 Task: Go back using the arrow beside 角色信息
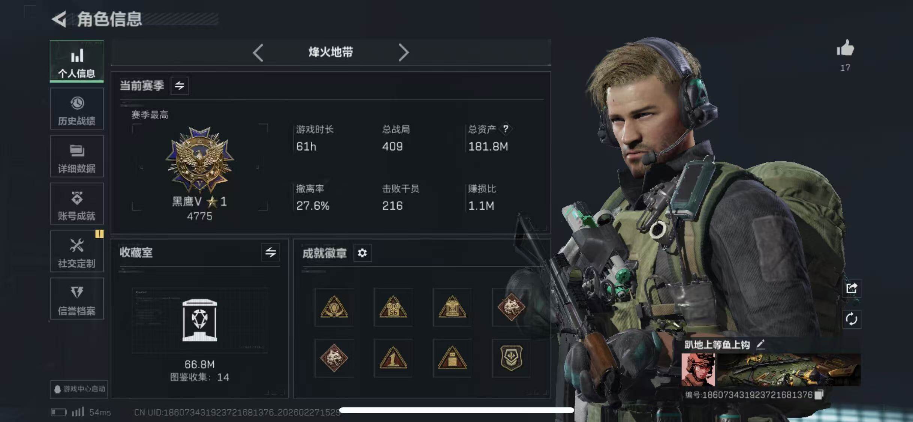point(59,19)
